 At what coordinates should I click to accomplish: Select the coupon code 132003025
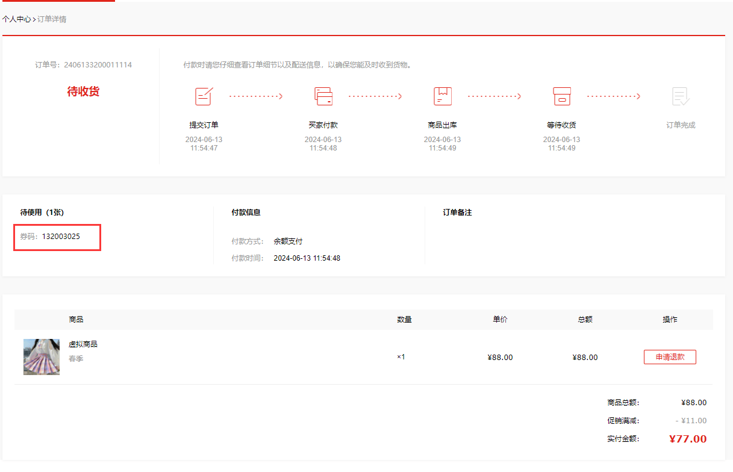click(x=61, y=237)
